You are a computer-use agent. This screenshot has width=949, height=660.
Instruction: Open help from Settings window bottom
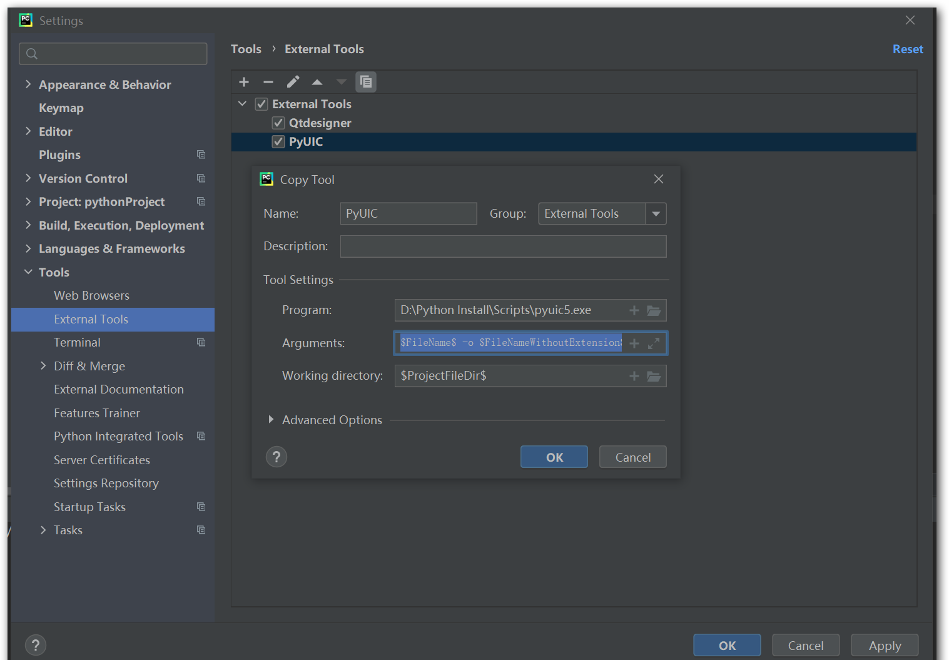(x=36, y=645)
